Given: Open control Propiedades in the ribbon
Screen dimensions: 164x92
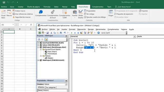Looking at the screenshot, I should click(90, 11).
